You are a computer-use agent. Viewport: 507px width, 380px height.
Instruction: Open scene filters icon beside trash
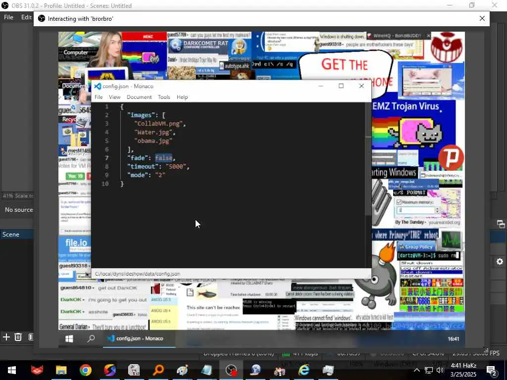(31, 337)
